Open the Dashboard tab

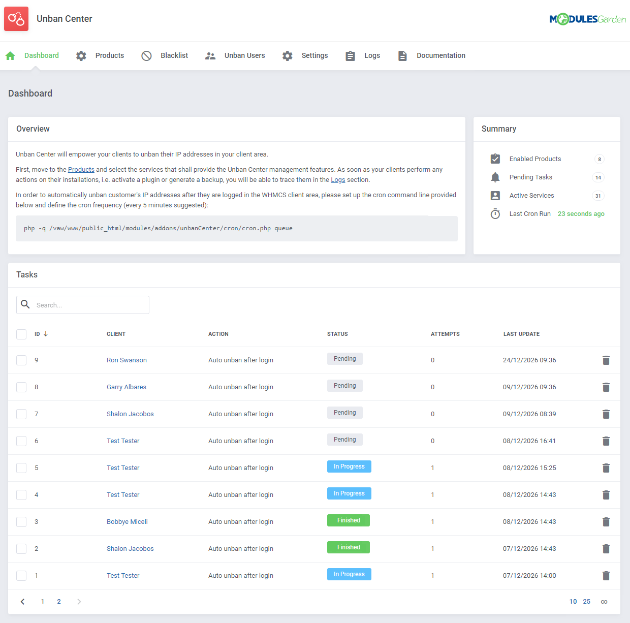(41, 55)
